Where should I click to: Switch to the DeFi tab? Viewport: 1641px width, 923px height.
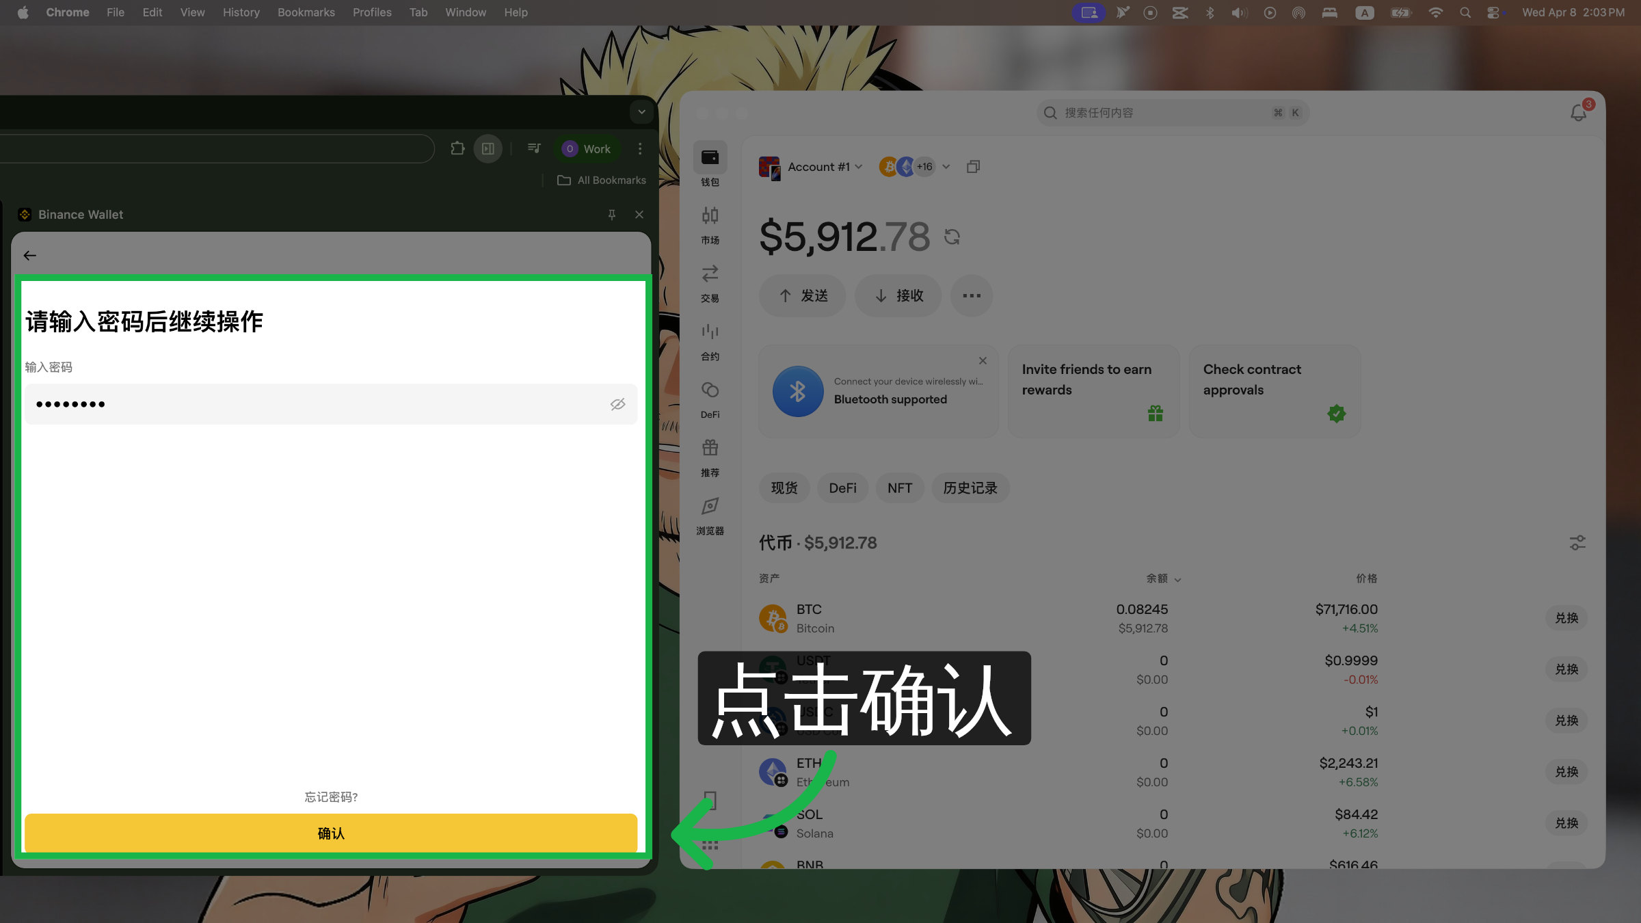click(842, 488)
